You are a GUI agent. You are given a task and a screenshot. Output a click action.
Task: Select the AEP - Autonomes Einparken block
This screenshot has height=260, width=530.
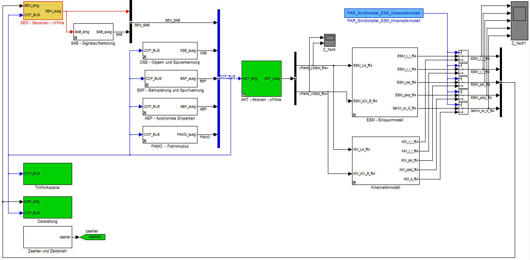[x=170, y=106]
